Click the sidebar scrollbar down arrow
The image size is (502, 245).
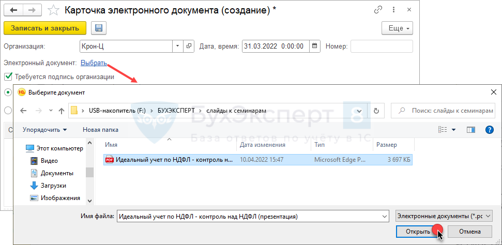[89, 201]
